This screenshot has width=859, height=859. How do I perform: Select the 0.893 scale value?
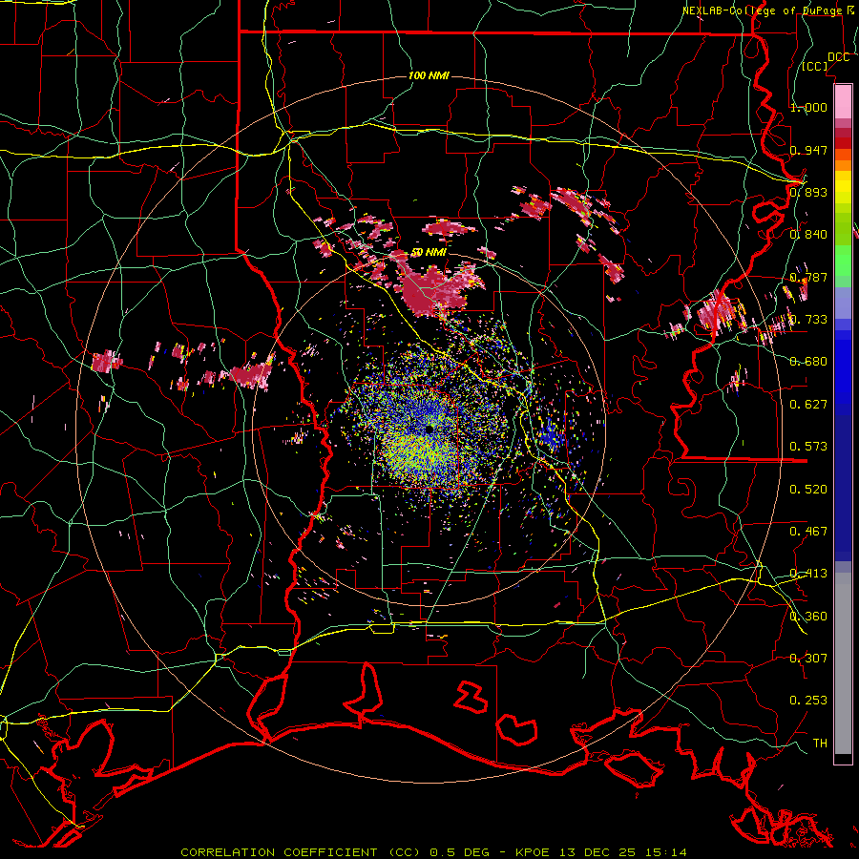[808, 192]
